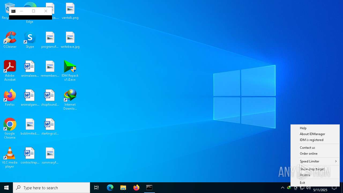Click the taskbar search box
Viewport: 343px width, 193px height.
pos(51,188)
